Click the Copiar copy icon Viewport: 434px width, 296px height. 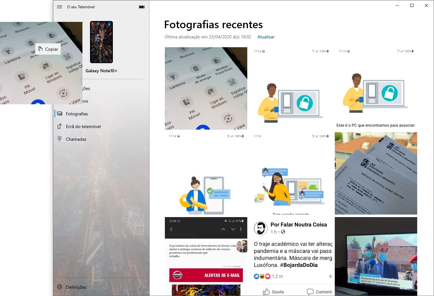[40, 49]
